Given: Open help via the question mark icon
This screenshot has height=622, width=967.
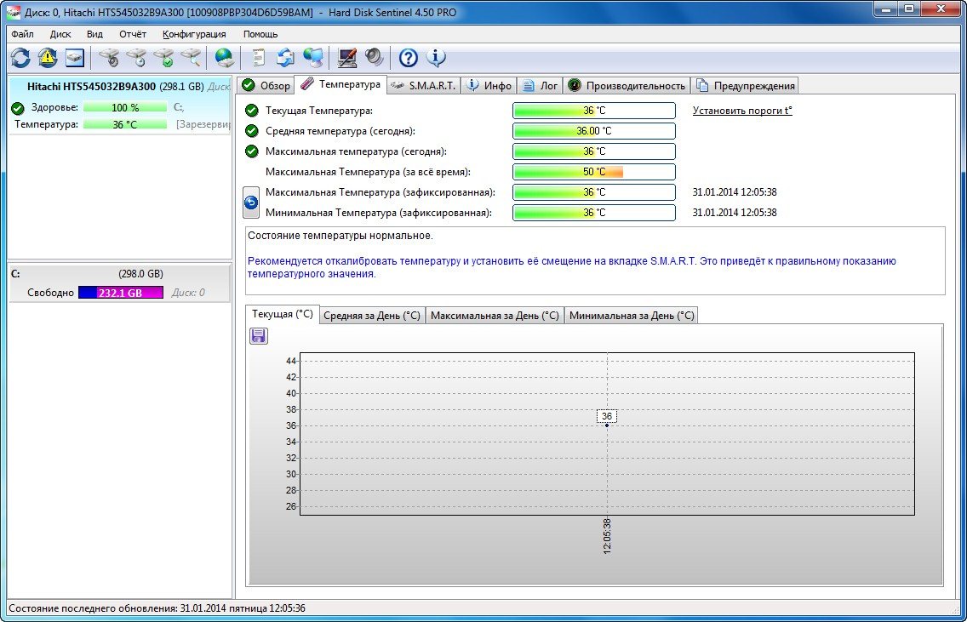Looking at the screenshot, I should point(409,58).
